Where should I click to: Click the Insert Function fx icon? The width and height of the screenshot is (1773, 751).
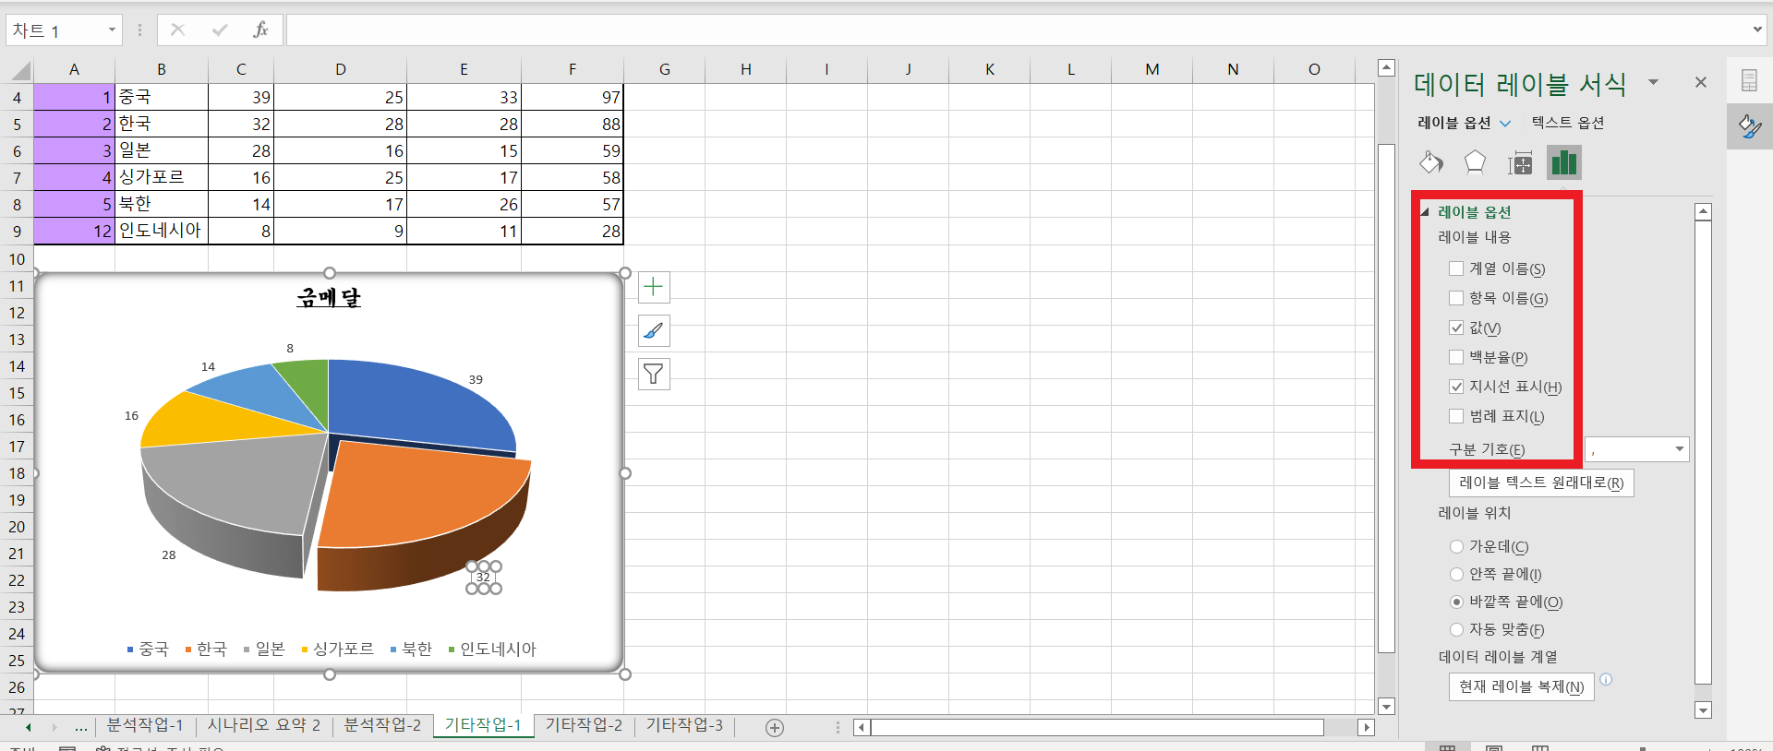[260, 30]
